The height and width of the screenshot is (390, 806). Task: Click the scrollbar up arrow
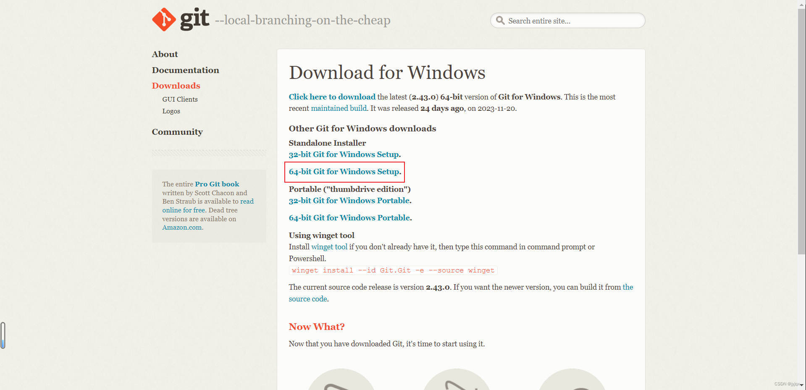[x=801, y=4]
